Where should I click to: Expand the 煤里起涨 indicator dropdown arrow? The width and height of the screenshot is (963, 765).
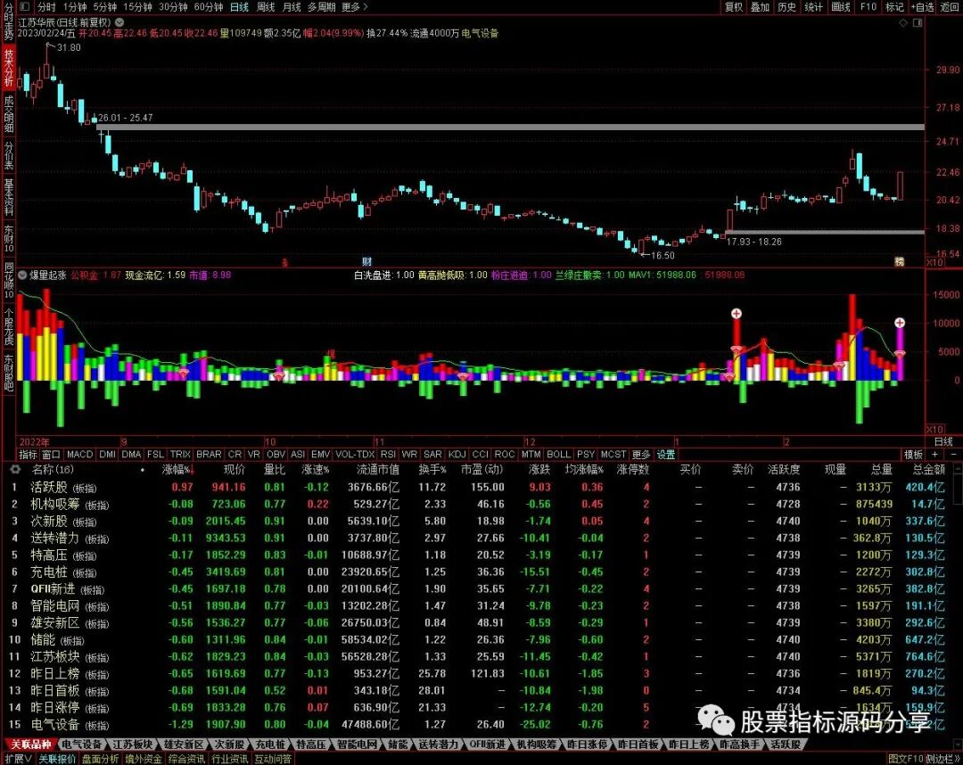tap(22, 276)
